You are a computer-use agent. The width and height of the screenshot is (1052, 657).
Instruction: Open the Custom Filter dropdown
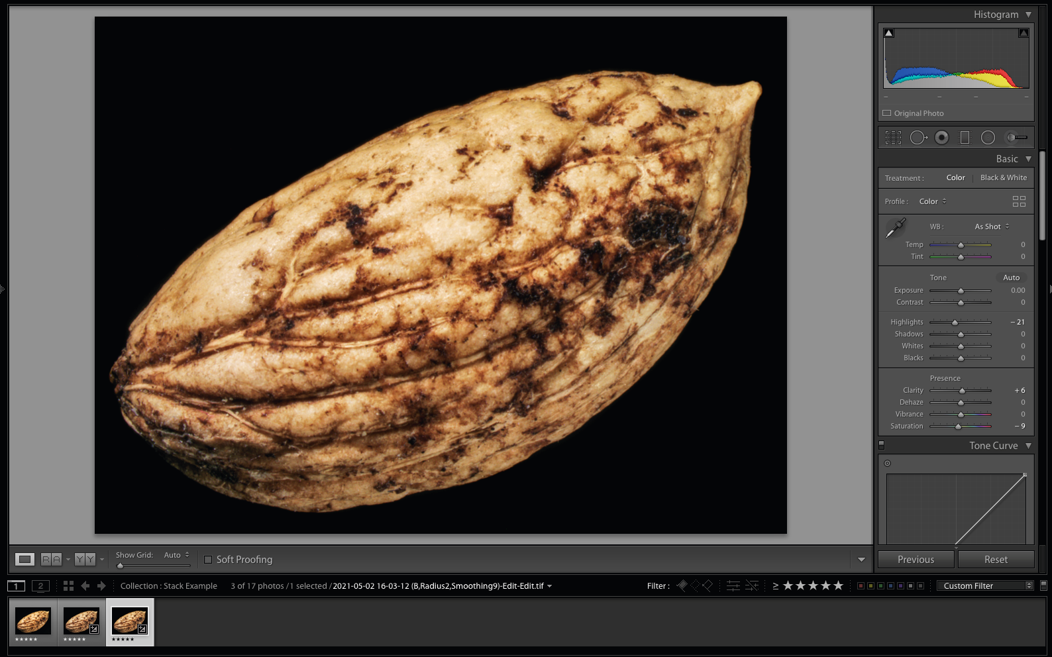point(985,585)
